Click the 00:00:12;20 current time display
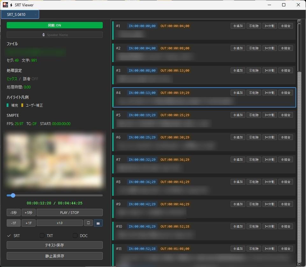The image size is (306, 267). pos(39,203)
